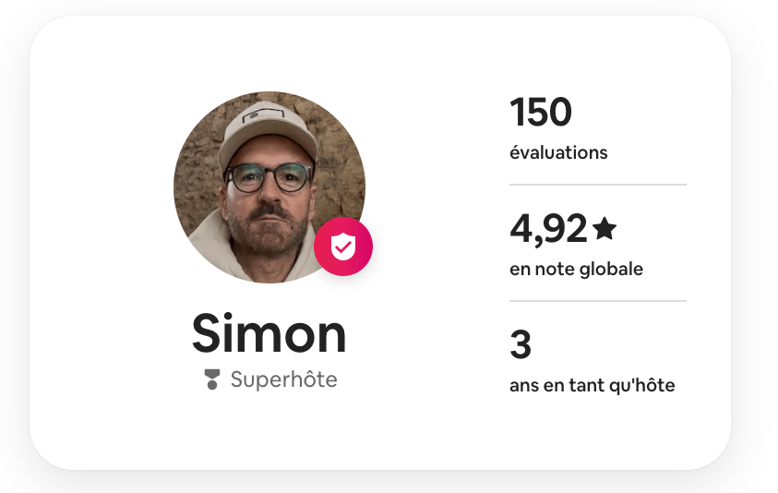Click the eyeglasses in the profile picture

click(268, 177)
